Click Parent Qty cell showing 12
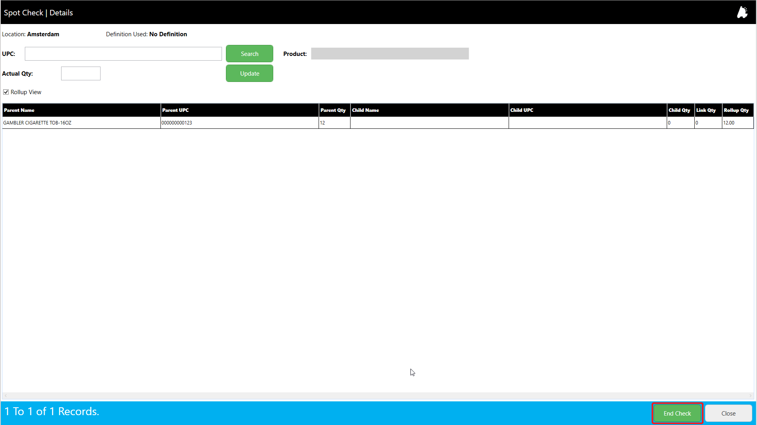The image size is (757, 425). pyautogui.click(x=335, y=123)
